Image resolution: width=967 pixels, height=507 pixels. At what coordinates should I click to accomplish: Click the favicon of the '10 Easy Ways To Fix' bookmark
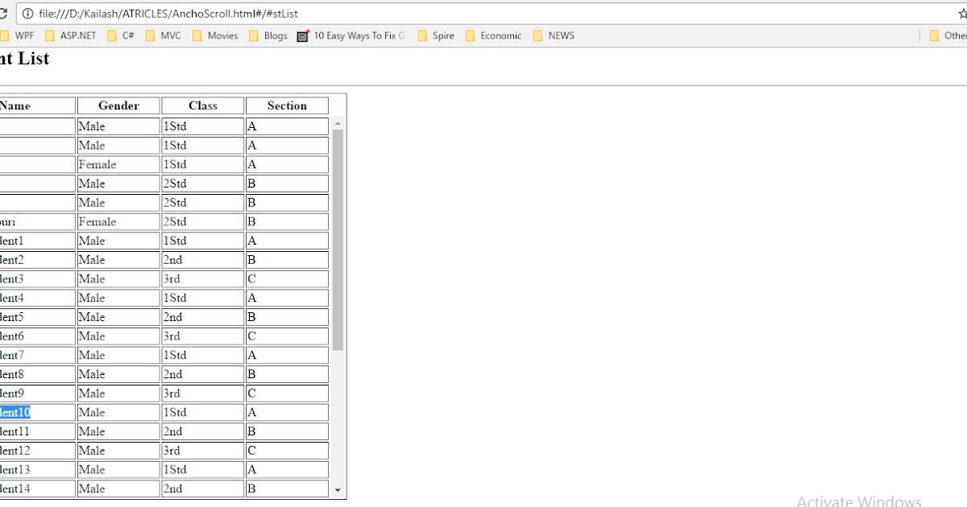302,35
